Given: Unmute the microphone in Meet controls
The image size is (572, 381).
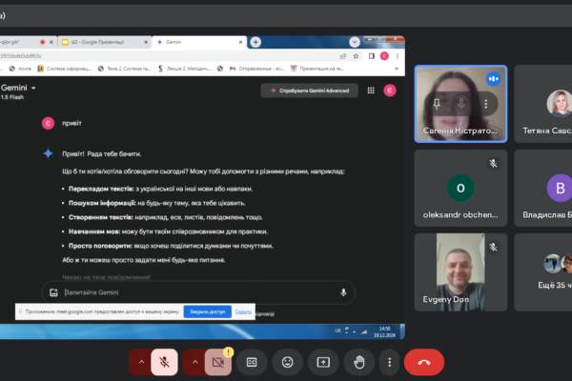Looking at the screenshot, I should click(x=164, y=362).
